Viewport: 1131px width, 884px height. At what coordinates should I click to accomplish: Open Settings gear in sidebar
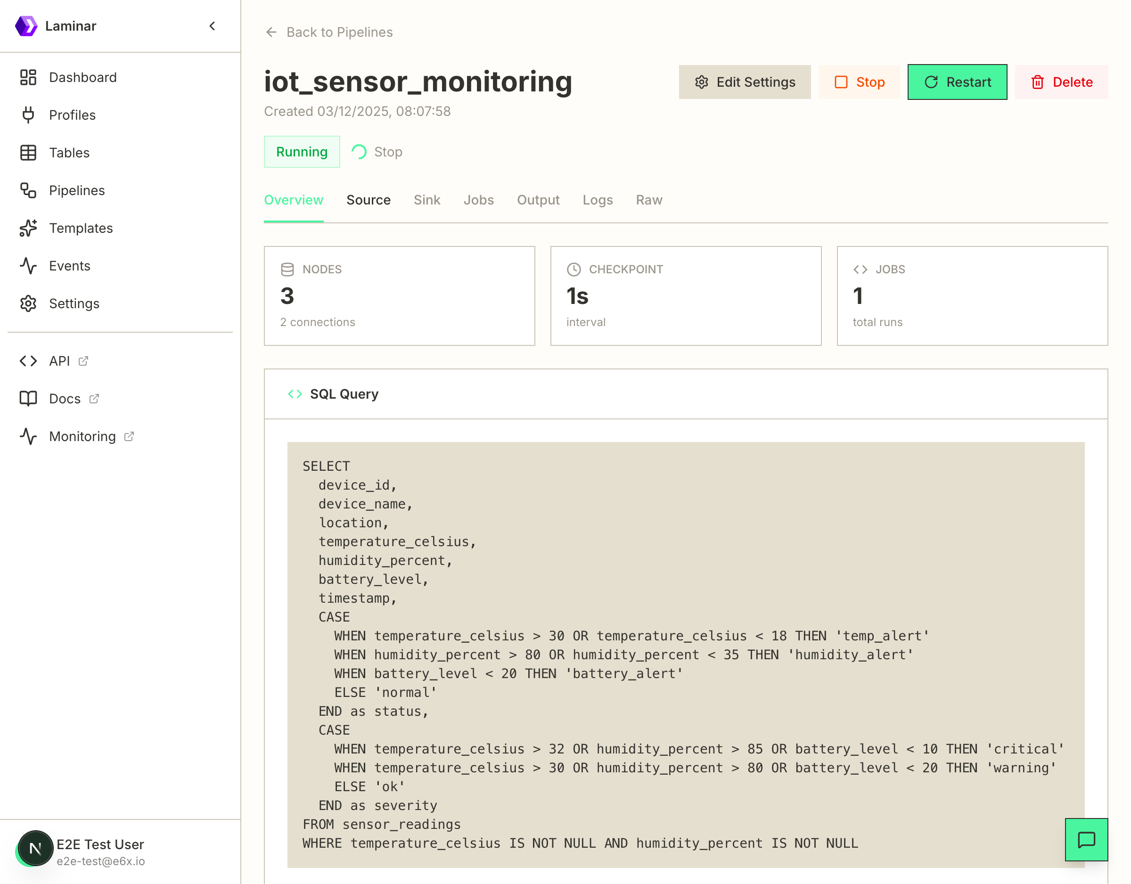tap(74, 303)
